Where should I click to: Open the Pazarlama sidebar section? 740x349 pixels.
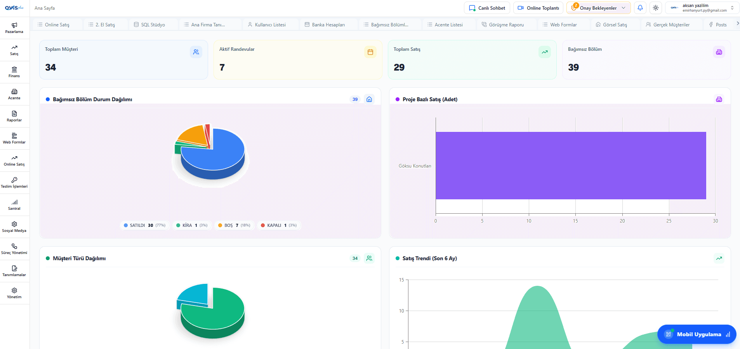14,28
